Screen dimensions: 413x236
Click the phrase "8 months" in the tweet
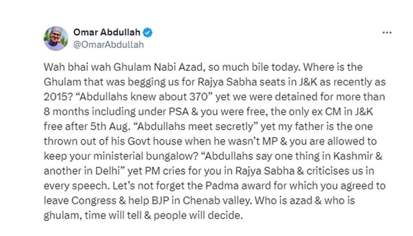click(x=66, y=111)
